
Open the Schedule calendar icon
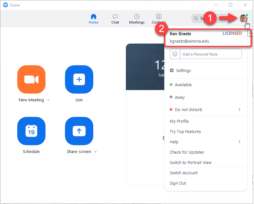pyautogui.click(x=31, y=131)
